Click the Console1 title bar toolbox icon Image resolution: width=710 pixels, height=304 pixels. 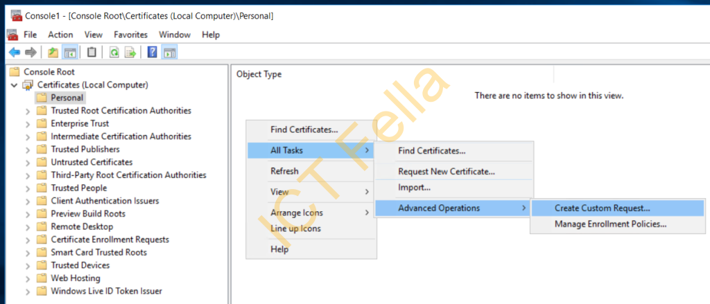[x=16, y=16]
